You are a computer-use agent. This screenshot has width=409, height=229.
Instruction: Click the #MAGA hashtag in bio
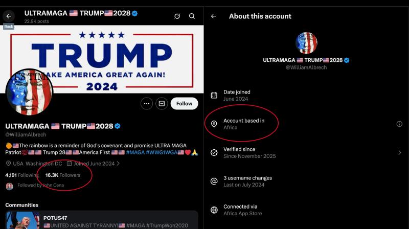click(x=135, y=152)
